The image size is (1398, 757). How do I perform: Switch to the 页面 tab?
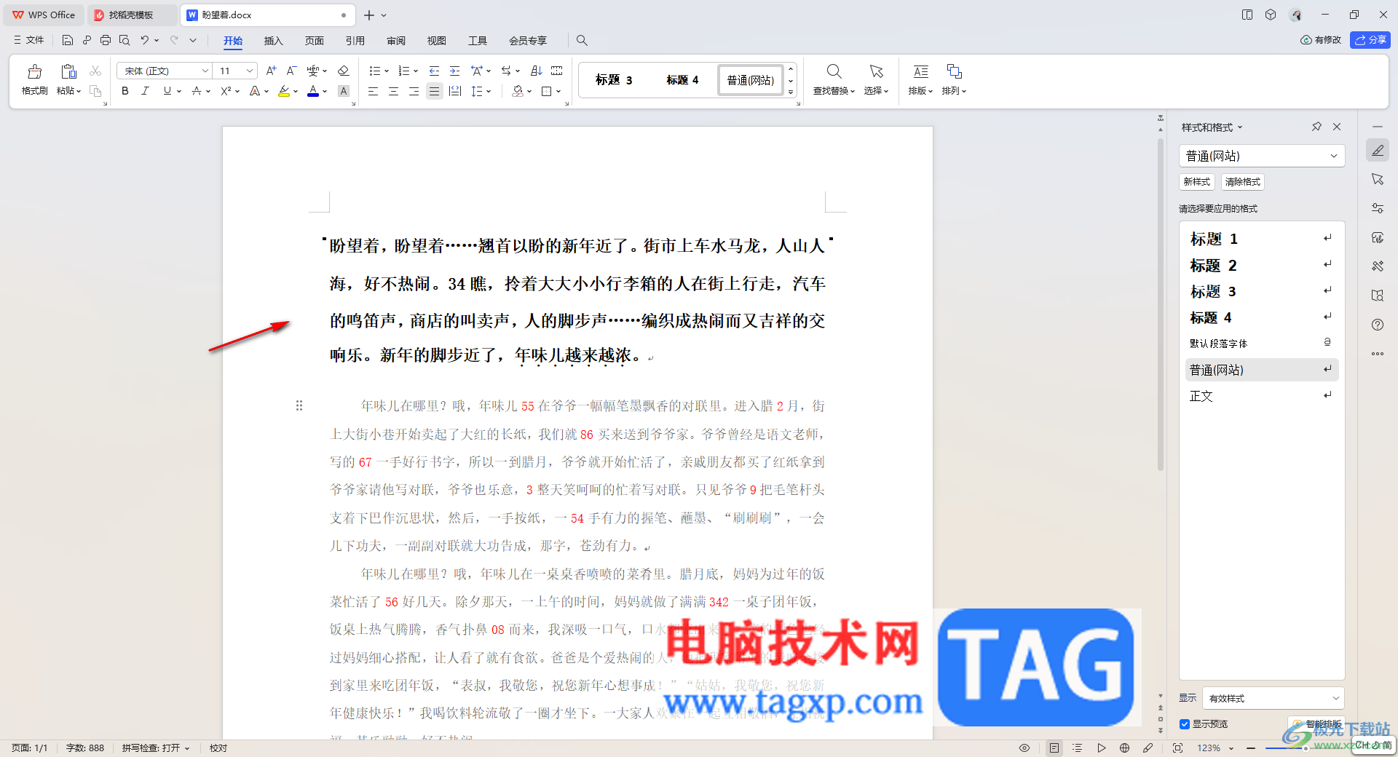(x=314, y=41)
